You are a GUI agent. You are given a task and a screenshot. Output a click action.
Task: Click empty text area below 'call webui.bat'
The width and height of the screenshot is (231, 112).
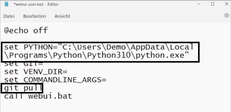115,106
